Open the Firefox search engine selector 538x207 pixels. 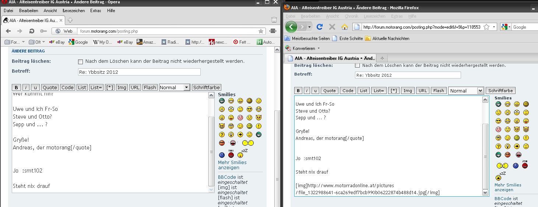506,27
